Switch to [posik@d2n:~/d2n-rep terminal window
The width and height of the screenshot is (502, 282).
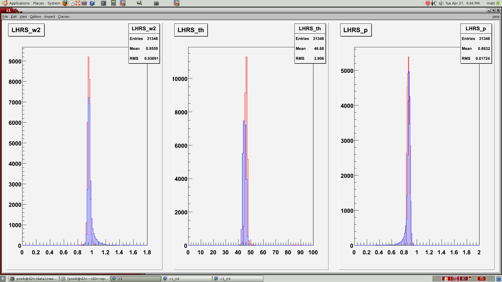click(85, 279)
